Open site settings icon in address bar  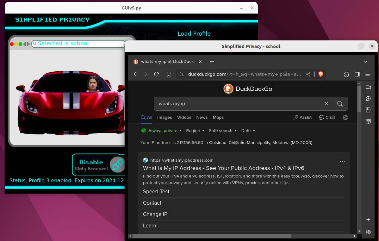(182, 74)
